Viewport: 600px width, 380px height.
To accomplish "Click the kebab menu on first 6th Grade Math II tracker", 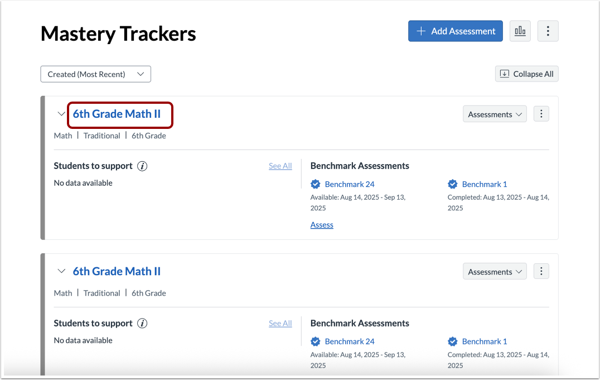I will (x=541, y=113).
